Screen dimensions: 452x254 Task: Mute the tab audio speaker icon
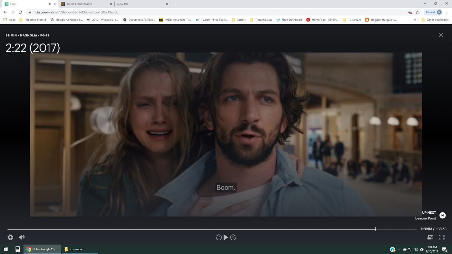pyautogui.click(x=49, y=4)
